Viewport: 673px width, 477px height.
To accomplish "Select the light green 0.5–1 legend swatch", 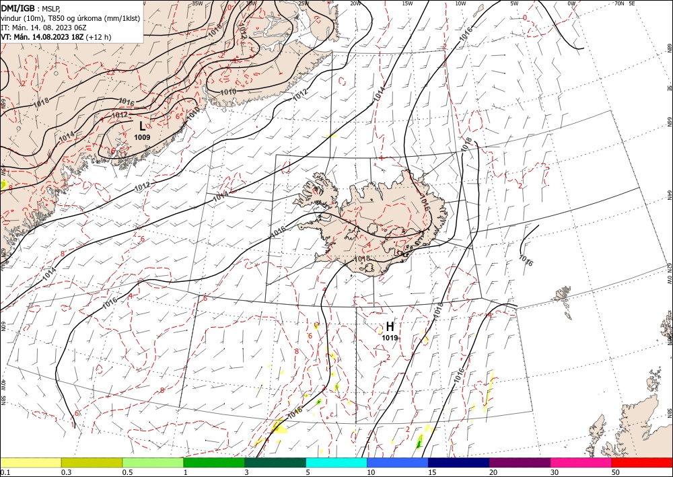I will [x=153, y=462].
